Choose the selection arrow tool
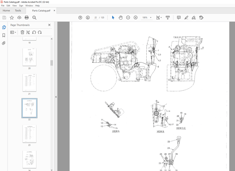 tap(113, 18)
